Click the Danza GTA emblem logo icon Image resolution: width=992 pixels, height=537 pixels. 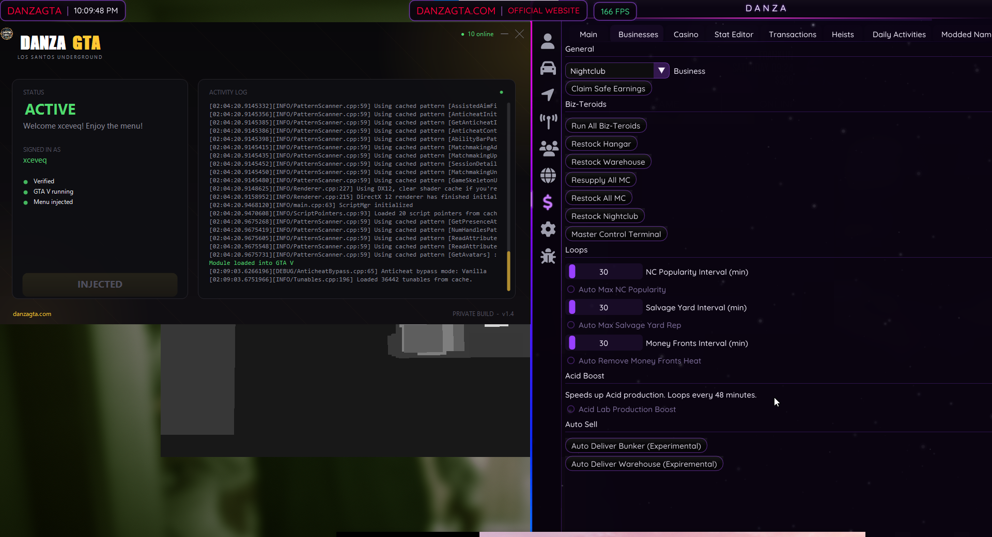(7, 34)
